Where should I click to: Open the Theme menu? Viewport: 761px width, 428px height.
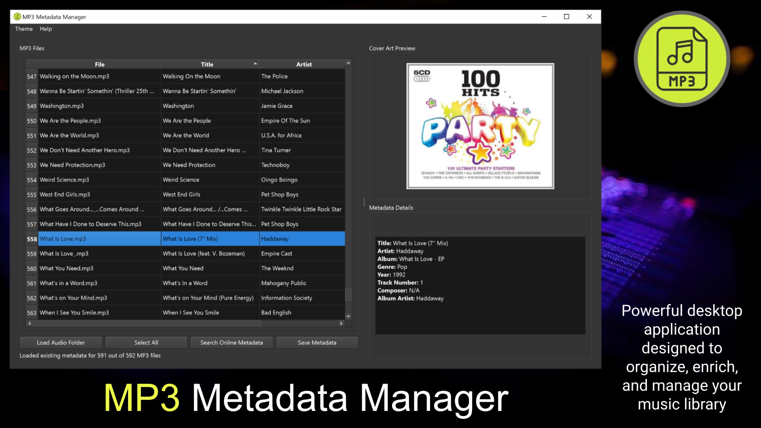click(x=24, y=29)
